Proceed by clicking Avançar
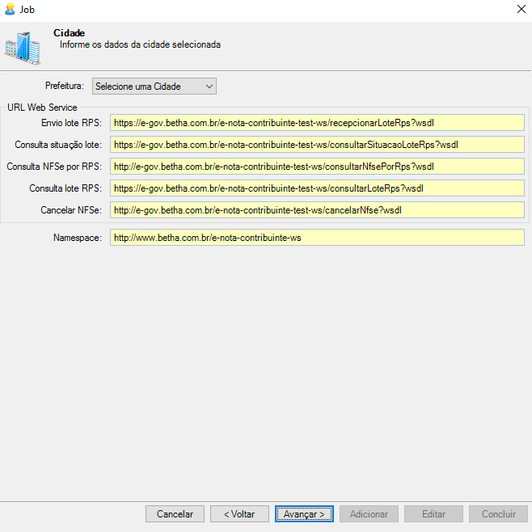The width and height of the screenshot is (532, 532). 304,514
